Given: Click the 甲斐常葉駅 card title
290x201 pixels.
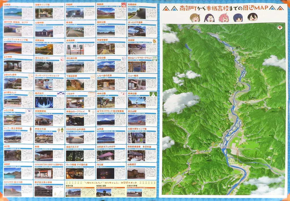Looking at the screenshot, I should point(102,40).
